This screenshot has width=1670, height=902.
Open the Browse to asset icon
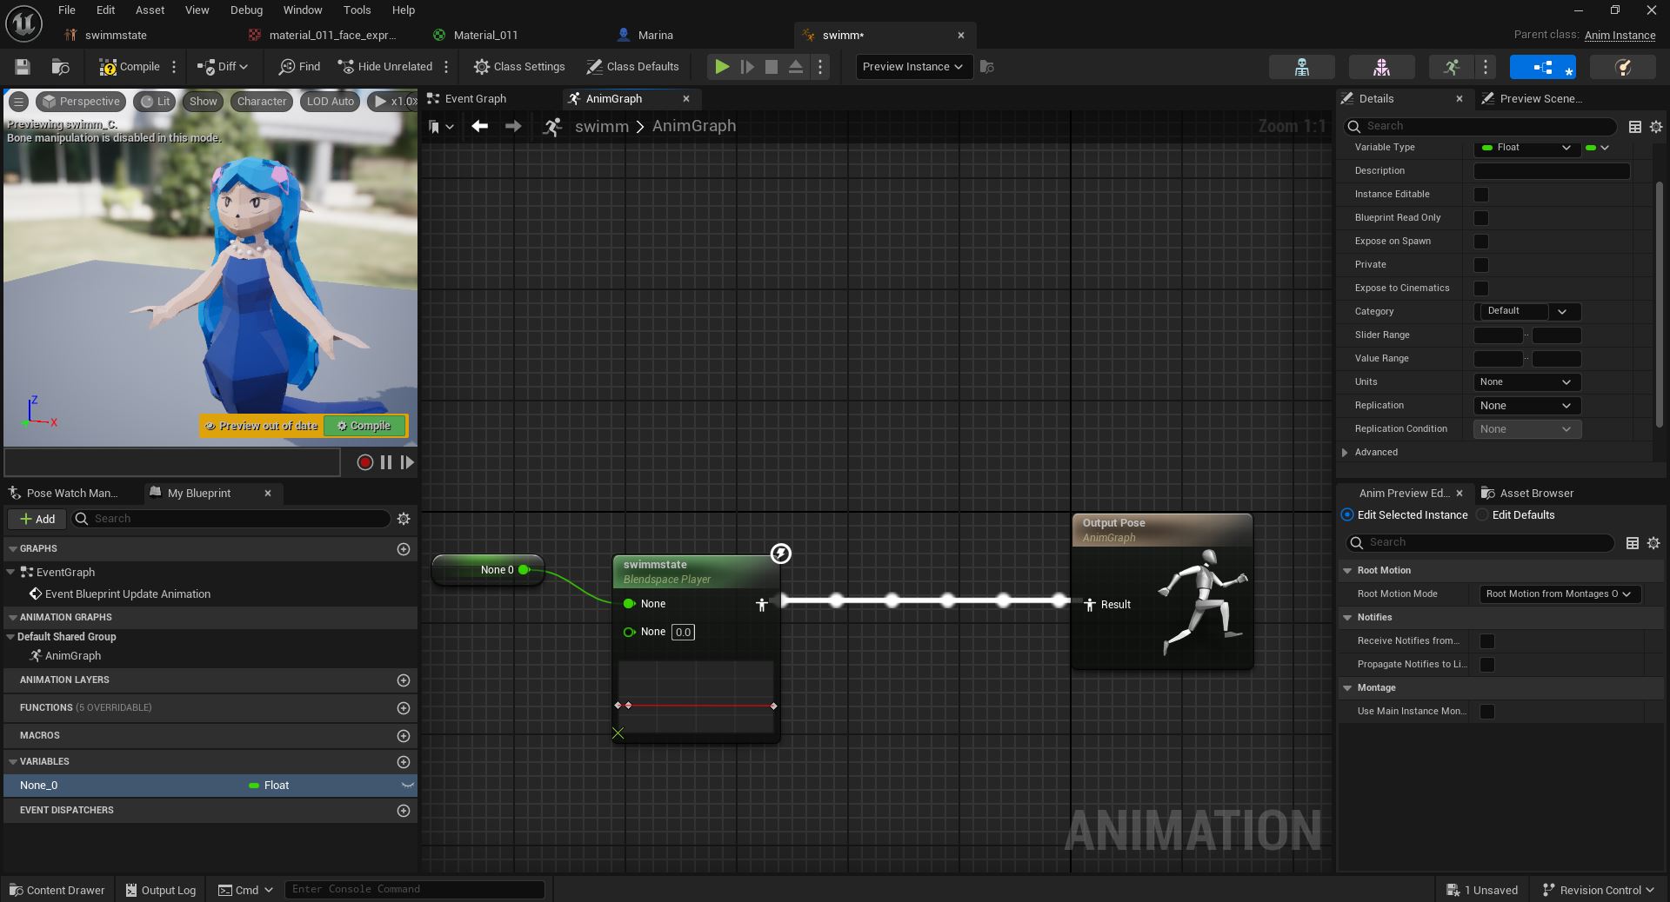61,67
